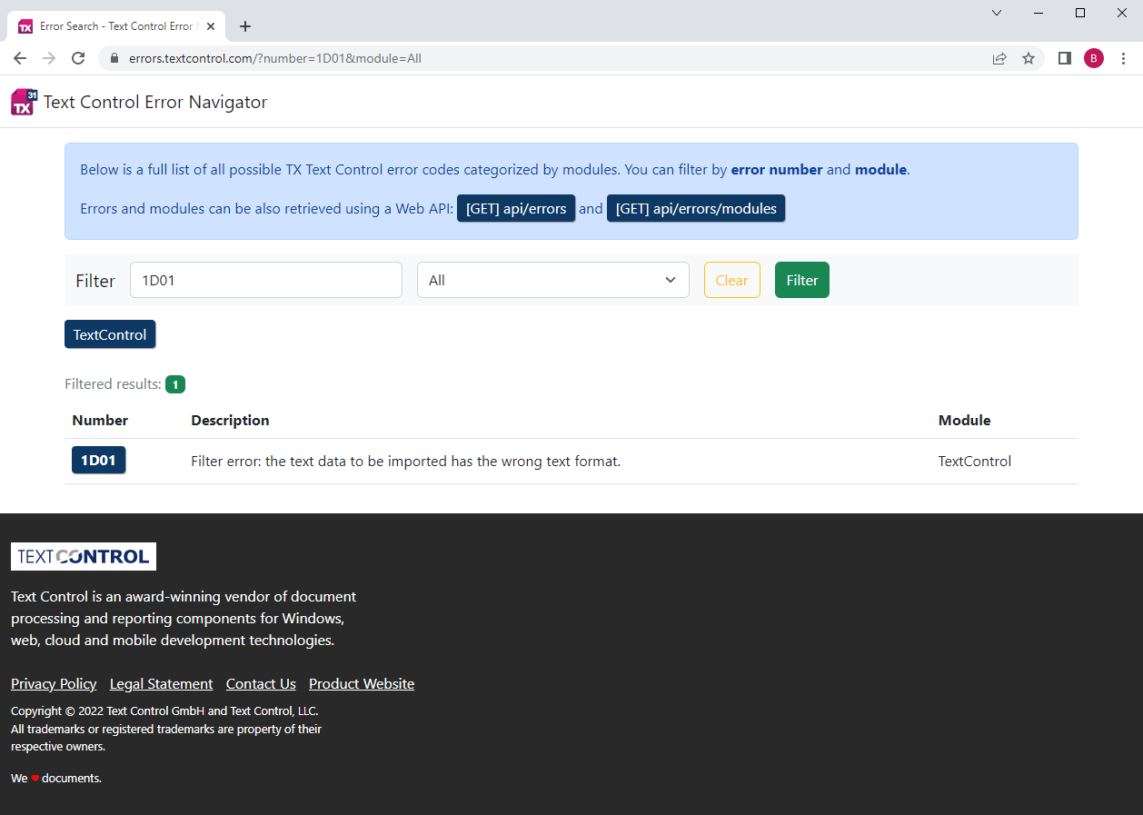Open the Contact Us link
The height and width of the screenshot is (815, 1143).
261,684
